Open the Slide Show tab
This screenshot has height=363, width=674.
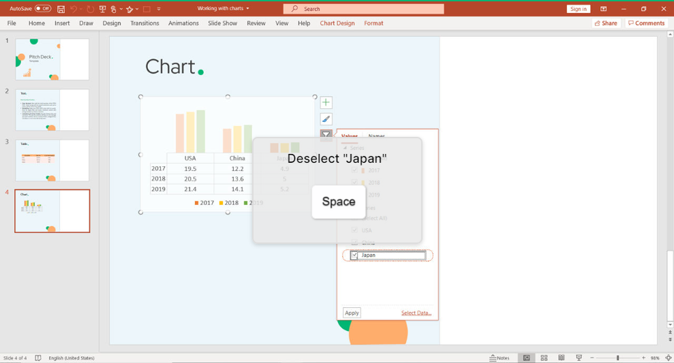tap(223, 23)
